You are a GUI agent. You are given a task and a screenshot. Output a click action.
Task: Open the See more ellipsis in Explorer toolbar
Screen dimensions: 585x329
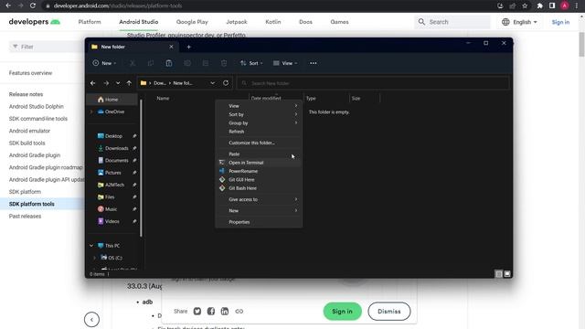pyautogui.click(x=314, y=63)
